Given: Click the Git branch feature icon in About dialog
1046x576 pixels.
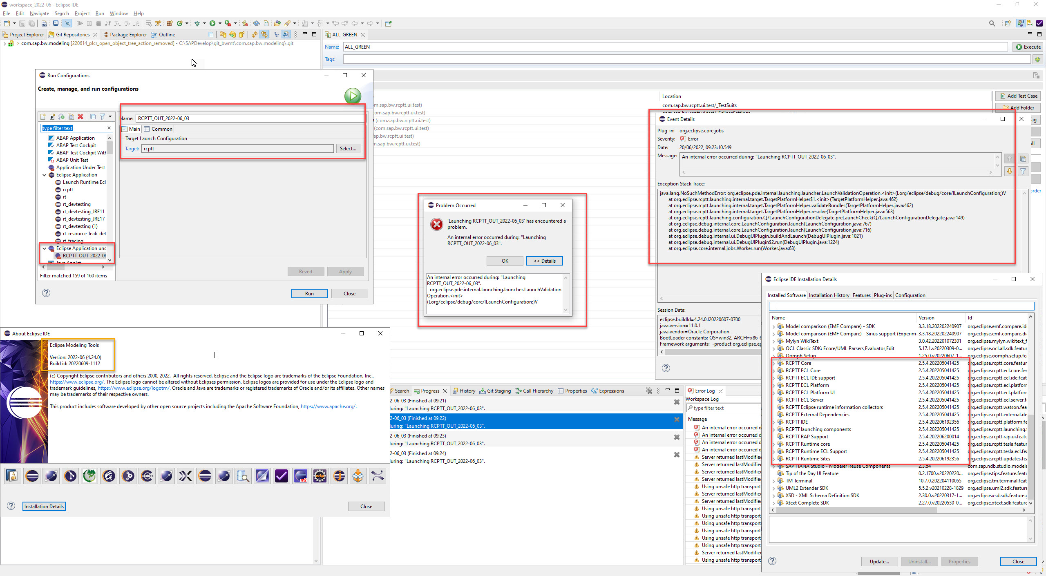Looking at the screenshot, I should [70, 476].
